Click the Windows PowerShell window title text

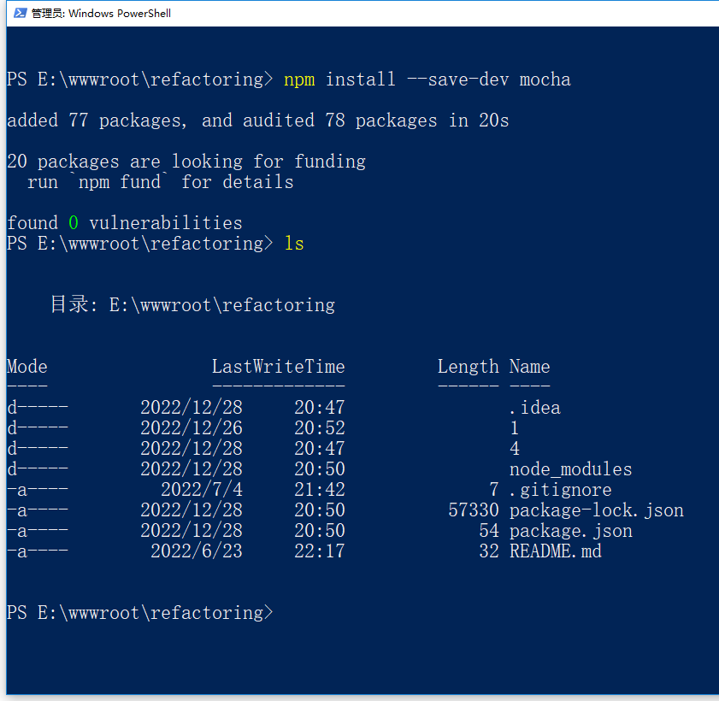click(101, 13)
